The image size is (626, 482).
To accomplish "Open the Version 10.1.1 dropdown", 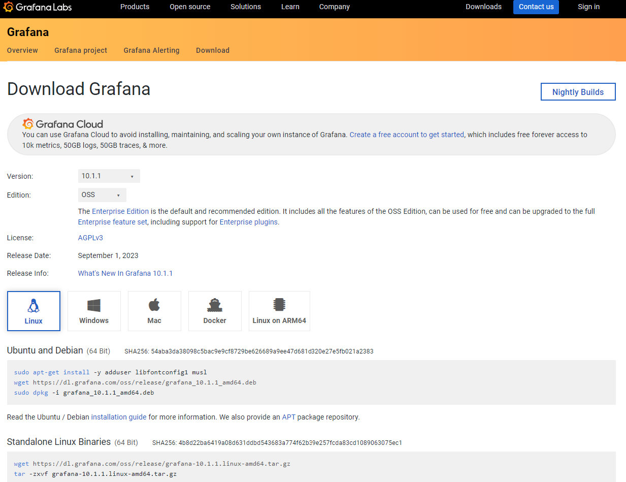I will tap(109, 176).
